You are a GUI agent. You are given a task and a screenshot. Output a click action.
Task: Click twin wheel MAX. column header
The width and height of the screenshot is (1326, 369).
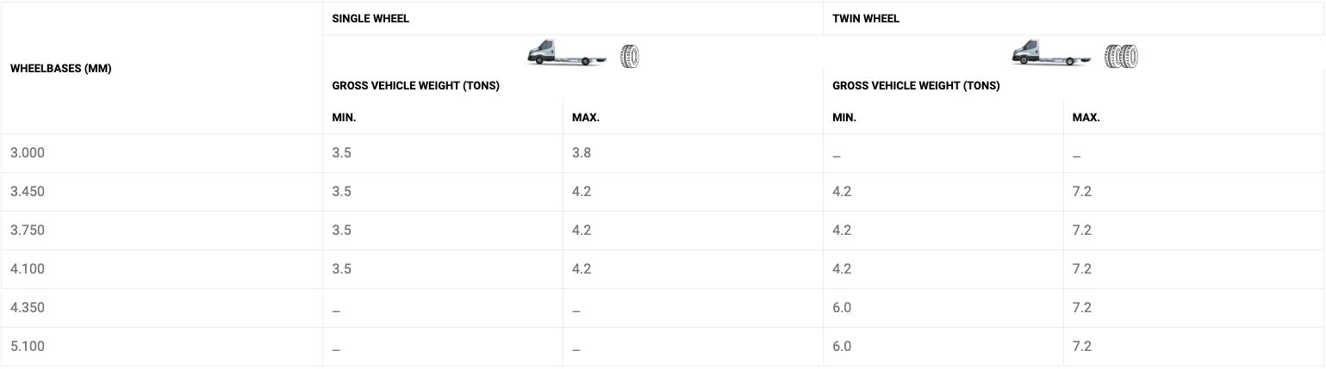(x=1086, y=118)
